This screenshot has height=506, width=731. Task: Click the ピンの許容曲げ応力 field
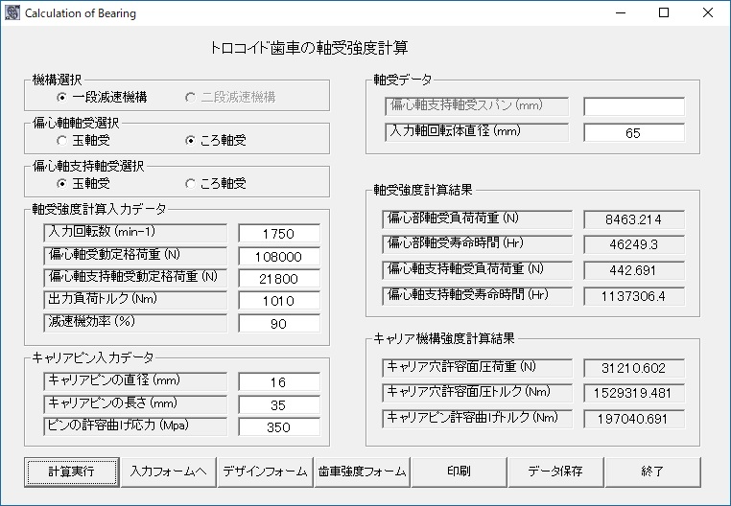[x=278, y=427]
